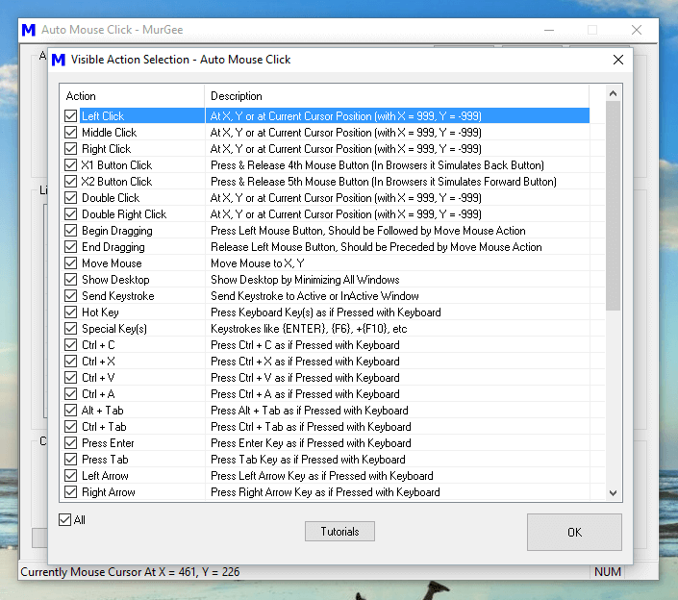Click the vertical scrollbar thumb
This screenshot has width=678, height=600.
coord(613,206)
